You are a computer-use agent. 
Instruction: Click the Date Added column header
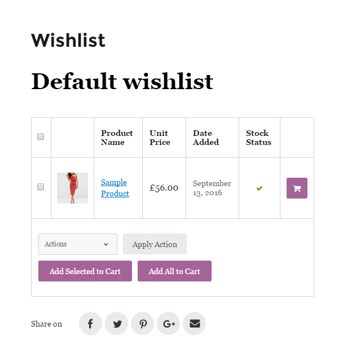coord(206,138)
